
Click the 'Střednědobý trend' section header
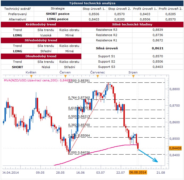click(41, 40)
